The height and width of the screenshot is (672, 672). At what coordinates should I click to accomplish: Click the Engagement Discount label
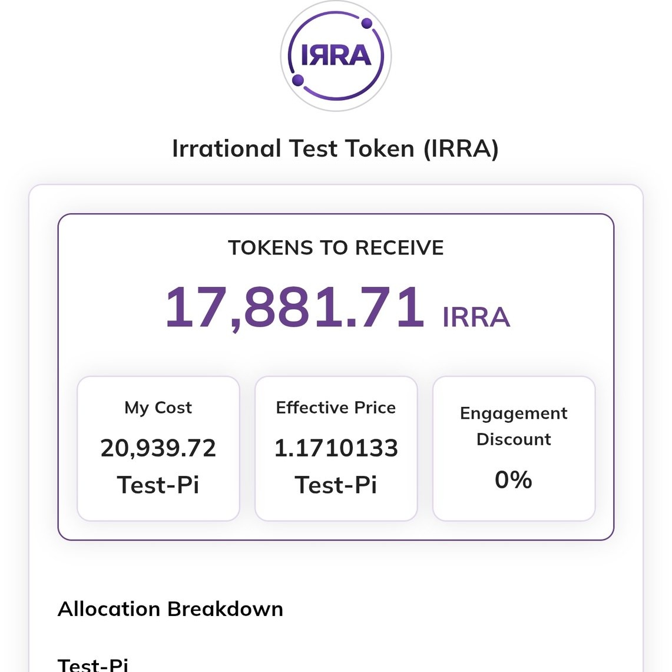[x=514, y=426]
